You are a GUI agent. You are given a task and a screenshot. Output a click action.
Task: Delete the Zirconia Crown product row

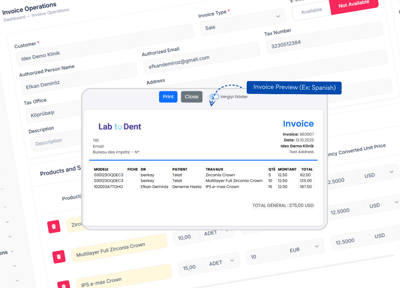[54, 226]
